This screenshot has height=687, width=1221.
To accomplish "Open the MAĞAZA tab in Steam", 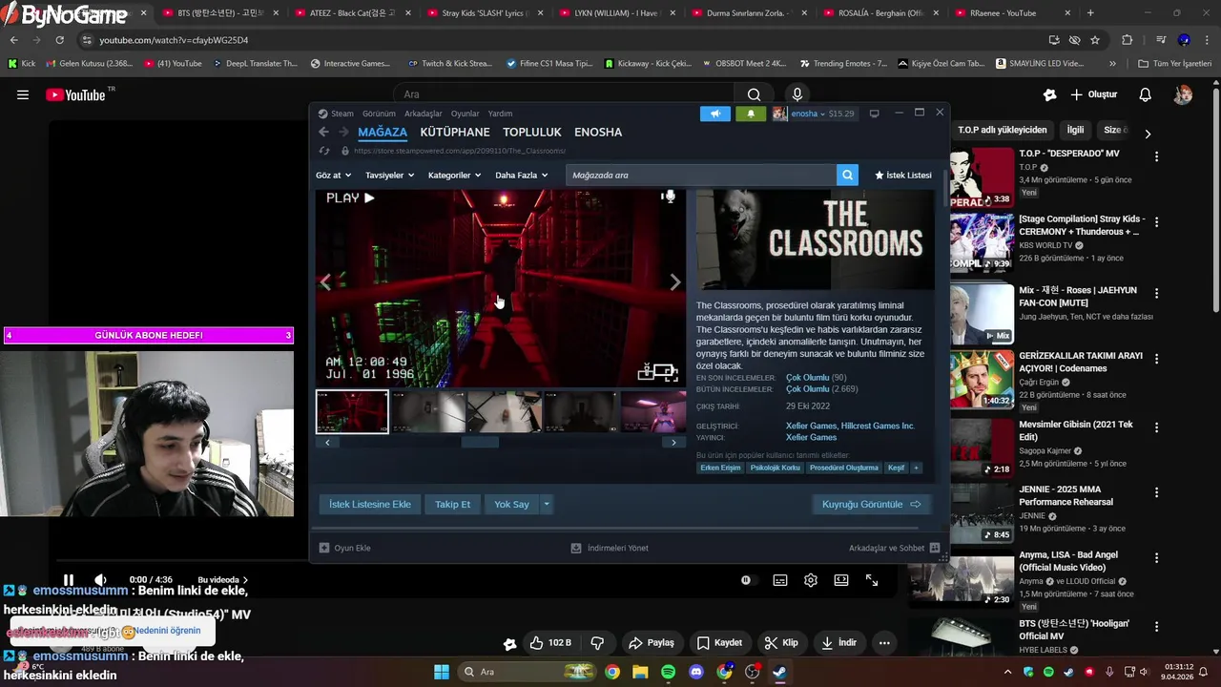I will (x=383, y=132).
